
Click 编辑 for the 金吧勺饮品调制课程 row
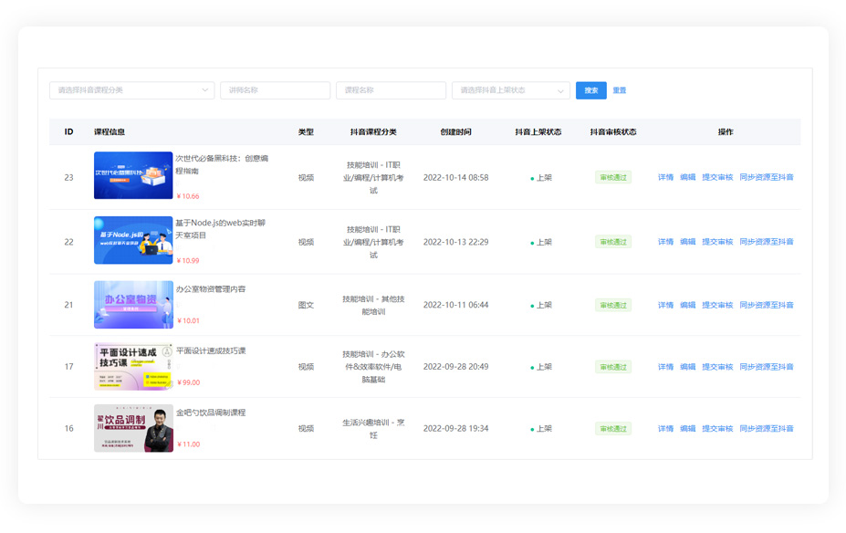tap(687, 428)
